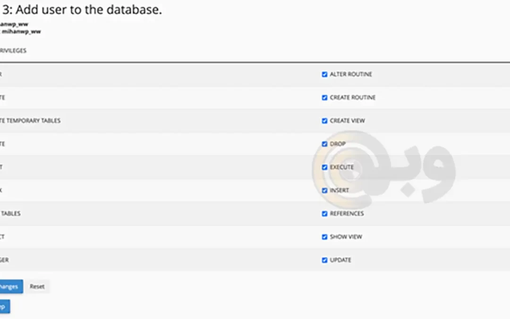Click the 'Add user to the database' heading

point(82,10)
